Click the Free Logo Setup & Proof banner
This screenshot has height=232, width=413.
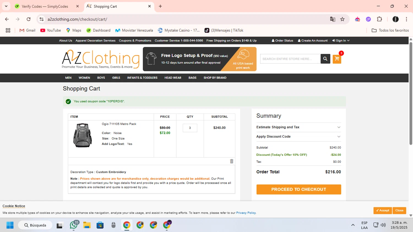pos(200,59)
